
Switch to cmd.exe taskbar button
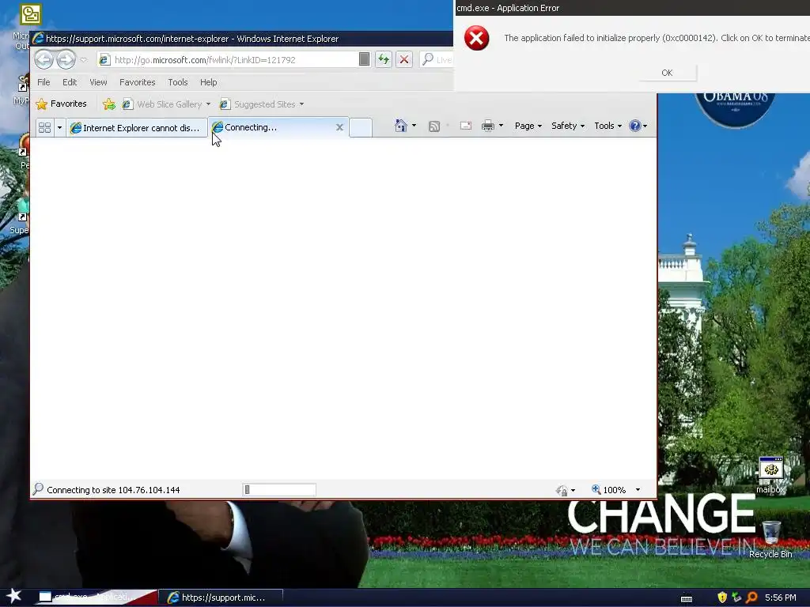point(97,598)
